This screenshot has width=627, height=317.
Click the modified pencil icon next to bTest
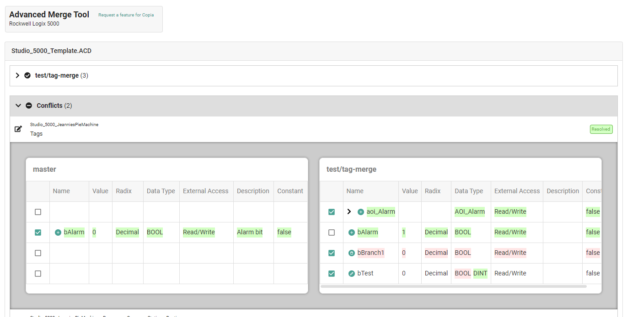click(352, 274)
